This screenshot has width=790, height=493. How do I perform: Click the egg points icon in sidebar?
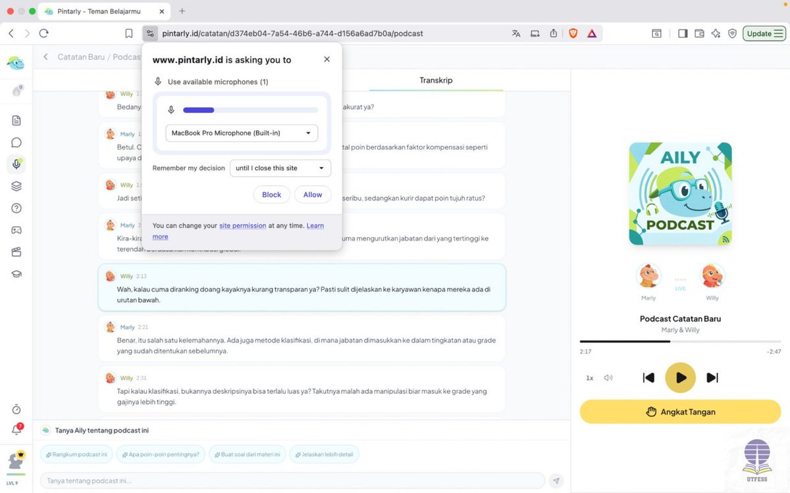click(16, 91)
